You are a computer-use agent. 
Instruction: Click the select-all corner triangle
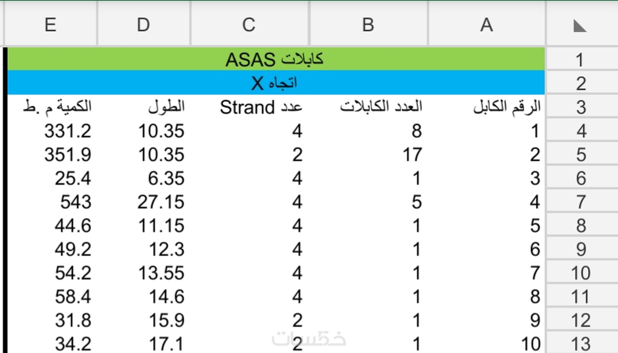click(580, 26)
